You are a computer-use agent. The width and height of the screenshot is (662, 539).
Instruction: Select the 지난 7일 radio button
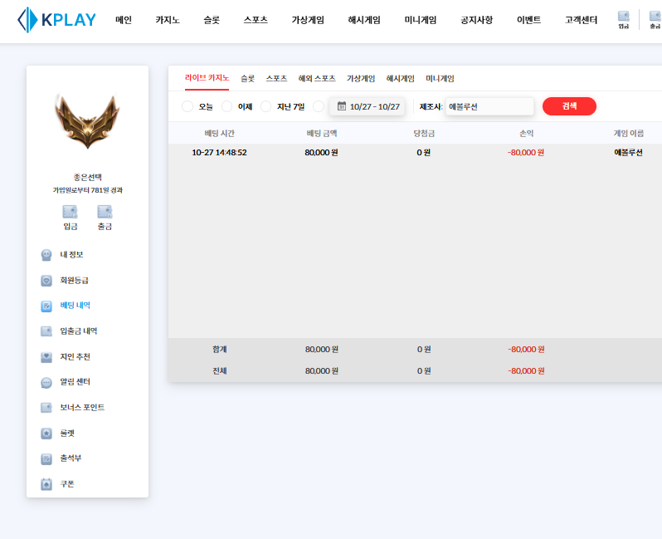point(265,106)
